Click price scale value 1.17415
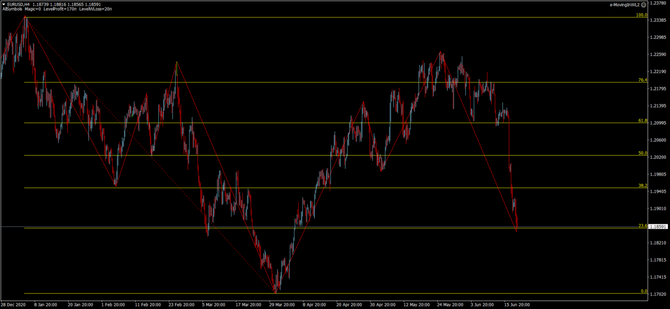Viewport: 670px width, 309px height. click(659, 277)
